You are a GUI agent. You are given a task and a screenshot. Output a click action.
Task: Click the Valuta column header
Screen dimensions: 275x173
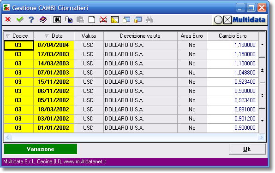click(x=89, y=36)
